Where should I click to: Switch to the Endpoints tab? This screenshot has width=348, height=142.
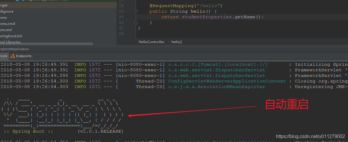coord(21,56)
